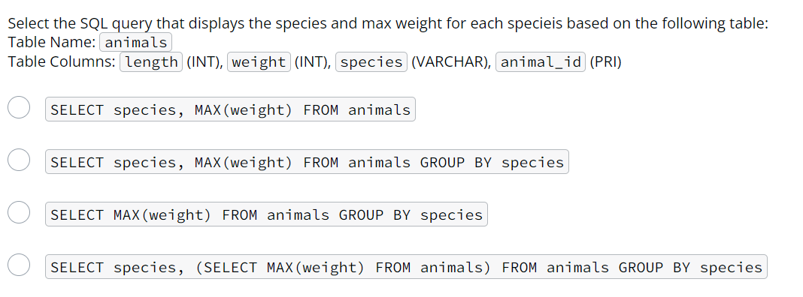Click the '(PRI)' key text
Screen dimensions: 803x297
(x=605, y=61)
